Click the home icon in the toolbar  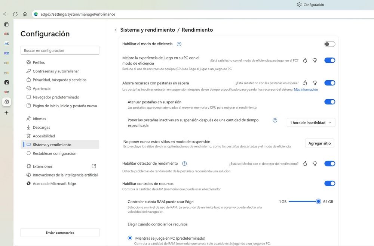coord(25,14)
